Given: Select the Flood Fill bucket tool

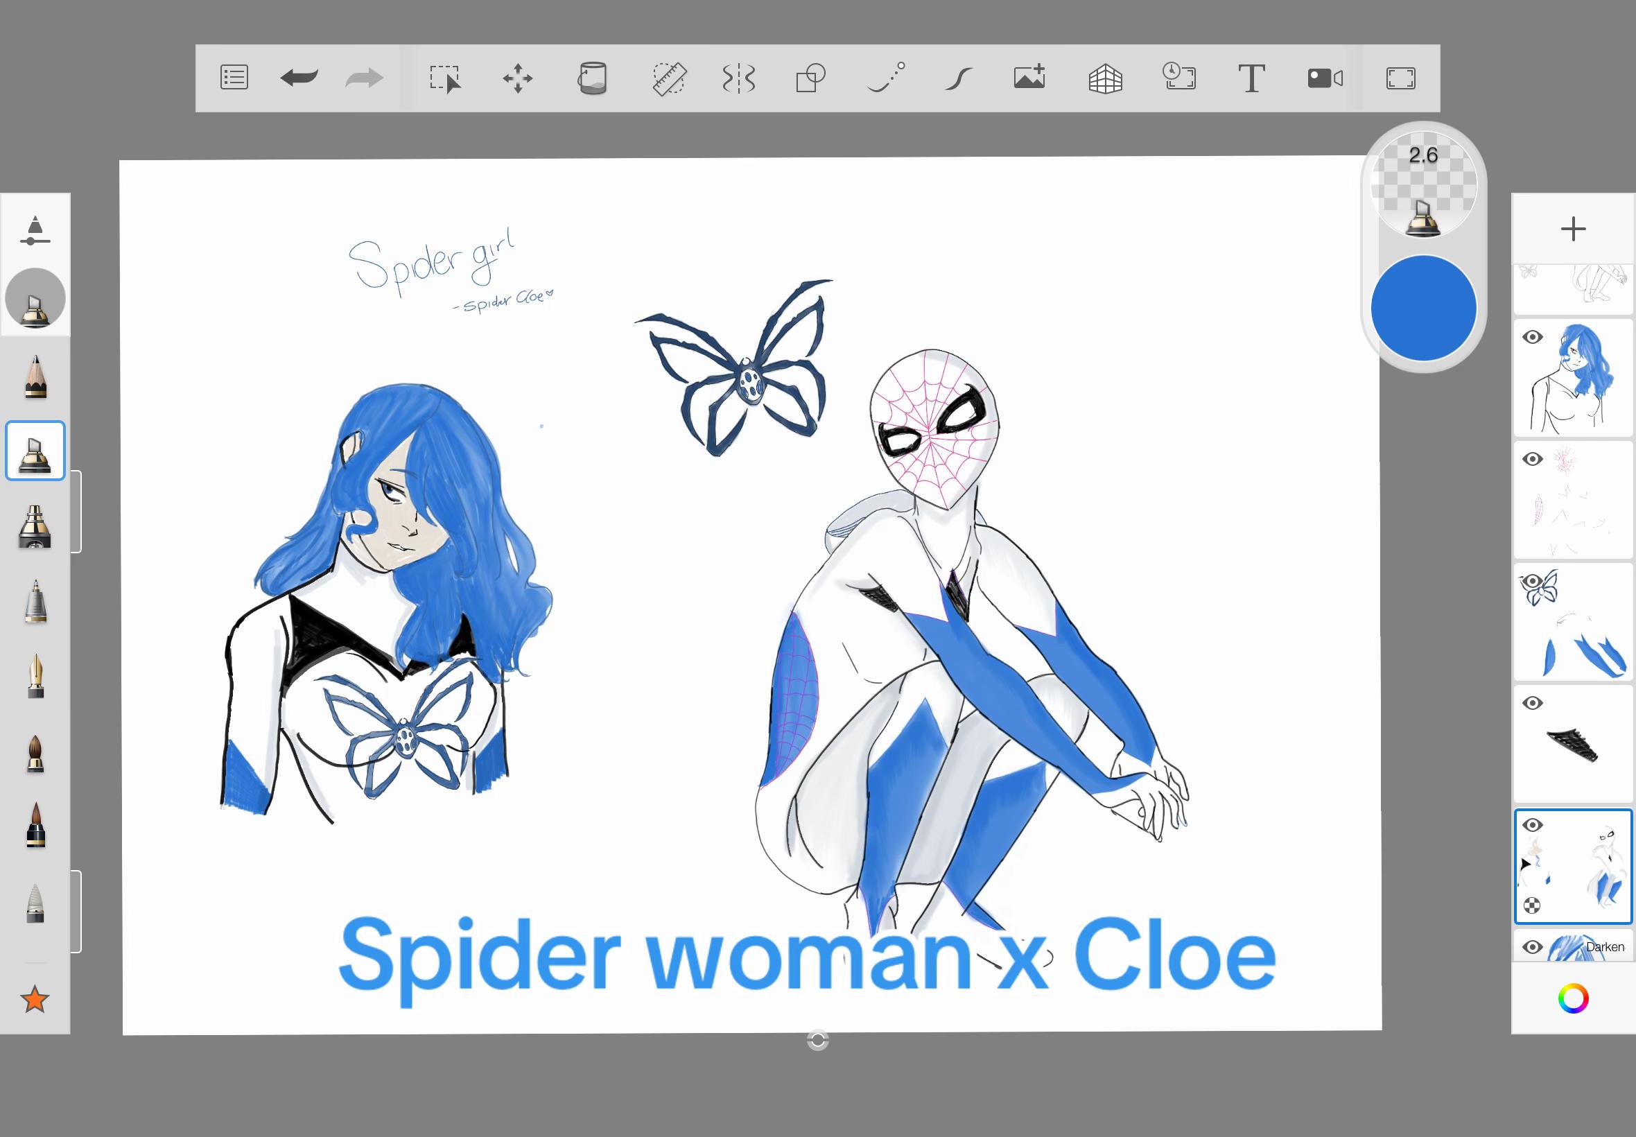Looking at the screenshot, I should 592,78.
